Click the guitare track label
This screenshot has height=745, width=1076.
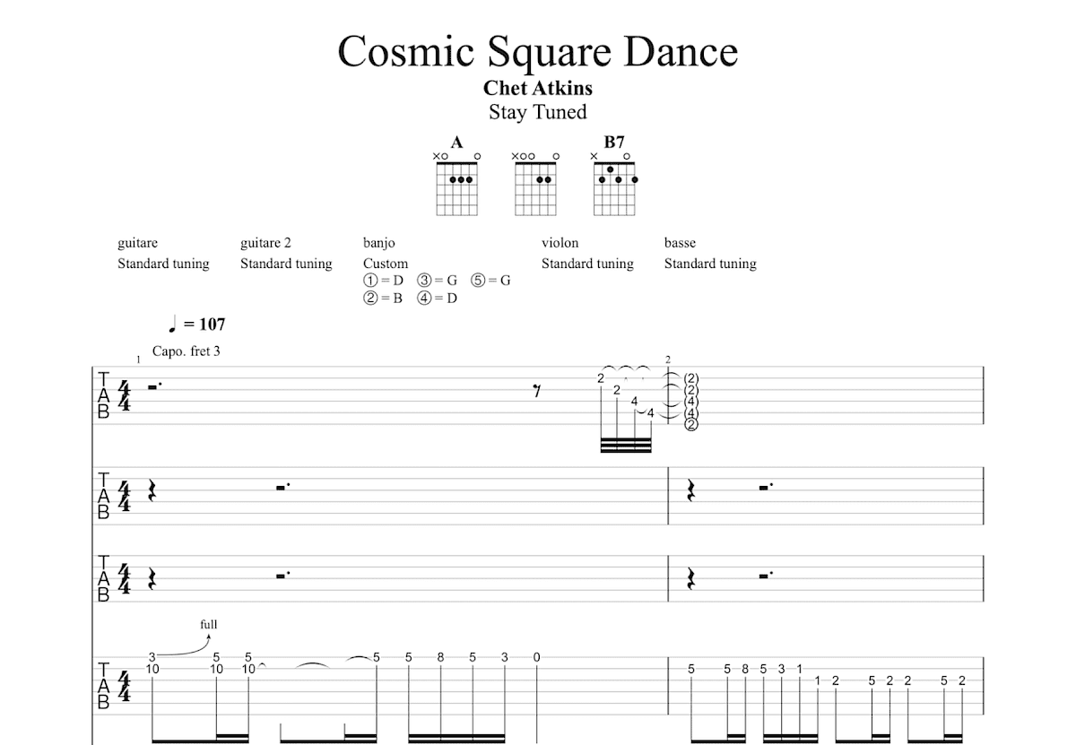tap(137, 243)
